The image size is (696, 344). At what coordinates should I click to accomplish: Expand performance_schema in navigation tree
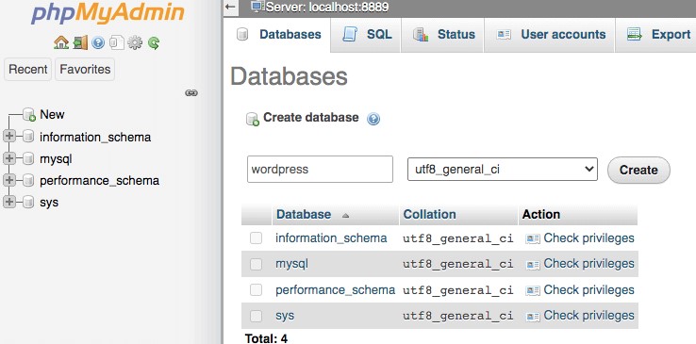pos(9,180)
